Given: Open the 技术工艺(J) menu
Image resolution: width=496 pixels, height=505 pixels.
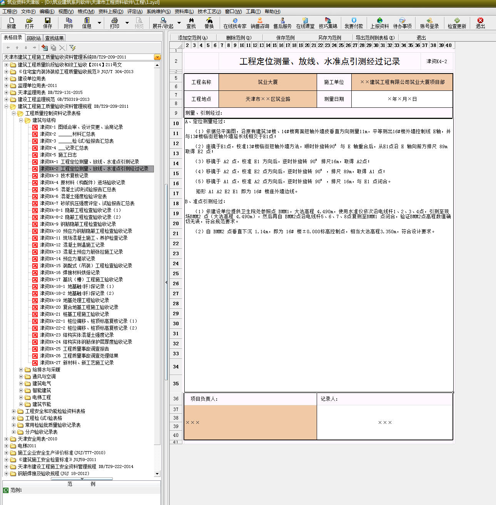Looking at the screenshot, I should [209, 12].
